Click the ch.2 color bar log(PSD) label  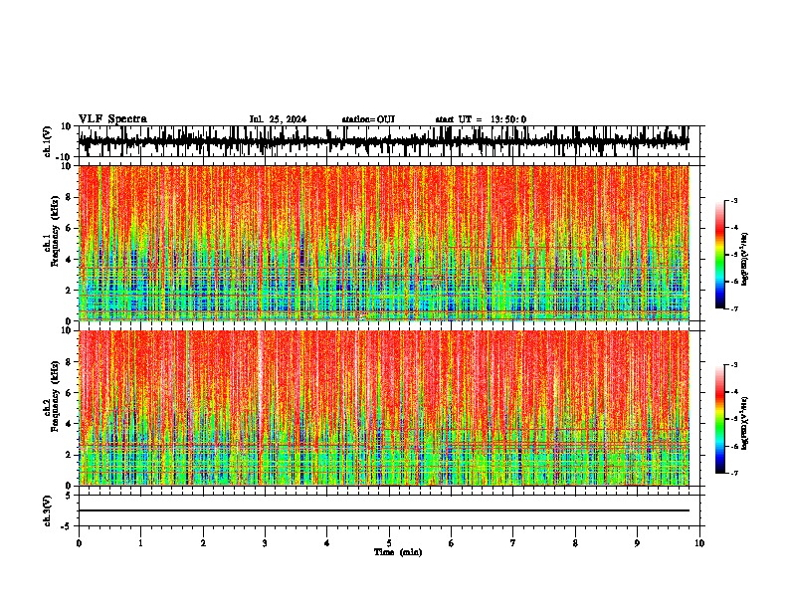coord(745,423)
